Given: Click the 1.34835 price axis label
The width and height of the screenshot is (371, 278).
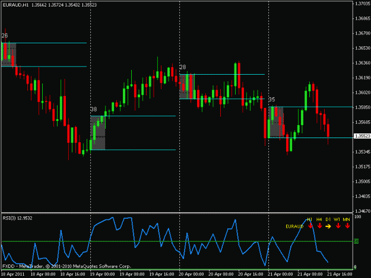Looking at the screenshot, I should click(363, 197).
